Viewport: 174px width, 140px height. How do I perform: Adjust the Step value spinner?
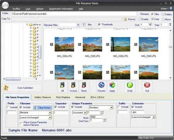coord(170,25)
